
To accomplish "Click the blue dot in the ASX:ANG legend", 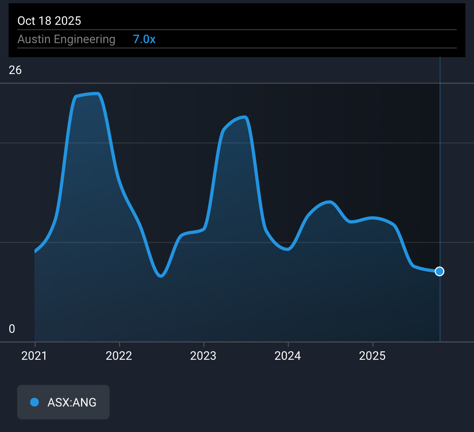I will click(x=34, y=402).
